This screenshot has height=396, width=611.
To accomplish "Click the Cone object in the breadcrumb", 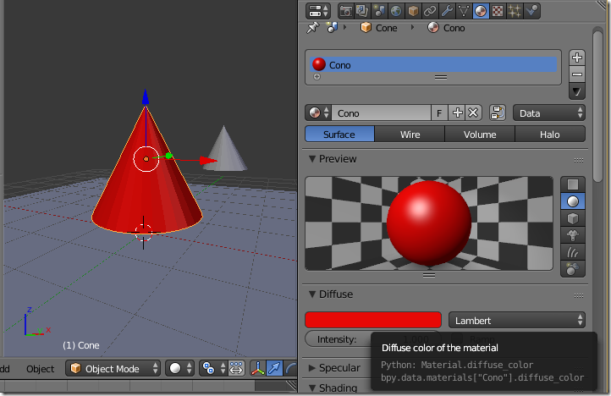I will pyautogui.click(x=379, y=28).
